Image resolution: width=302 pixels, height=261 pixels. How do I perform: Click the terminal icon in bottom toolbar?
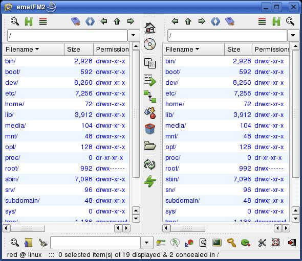tap(217, 243)
